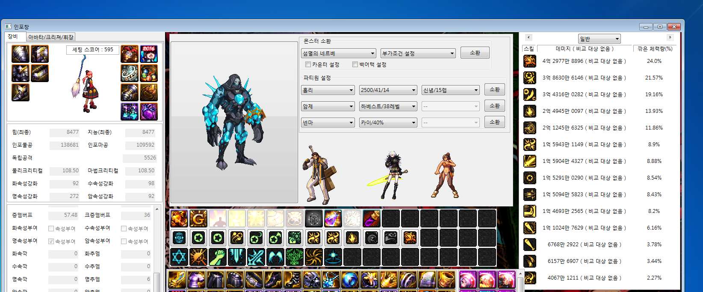Screen dimensions: 703x292
Task: Click the pink potion bottle buff icon
Action: tap(333, 218)
